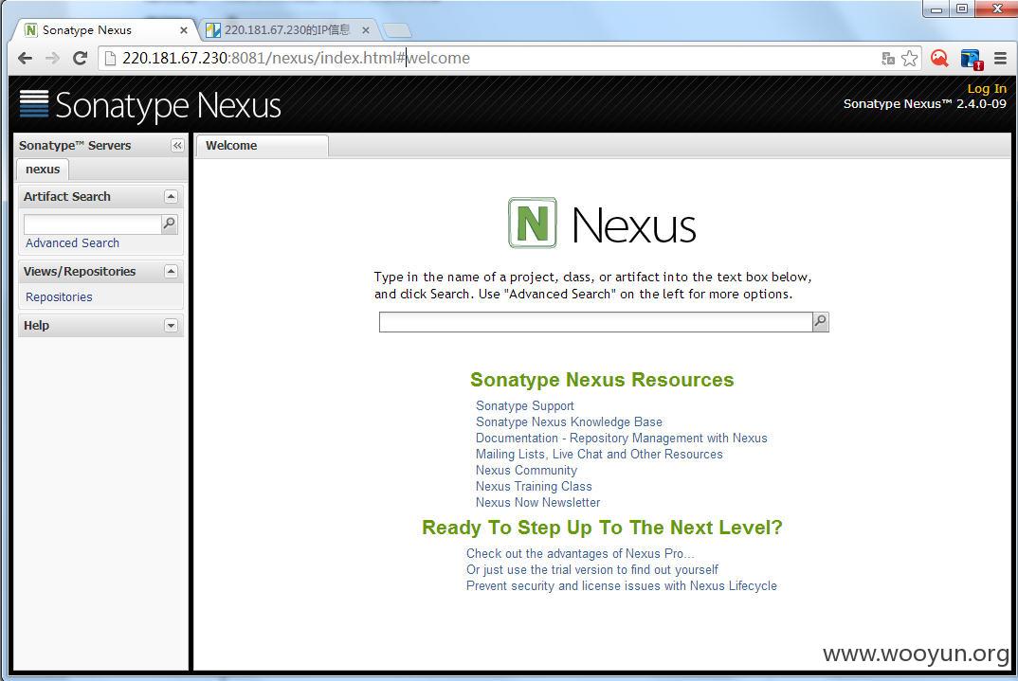
Task: Switch to the Sonatype Nexus browser tab
Action: pos(104,29)
